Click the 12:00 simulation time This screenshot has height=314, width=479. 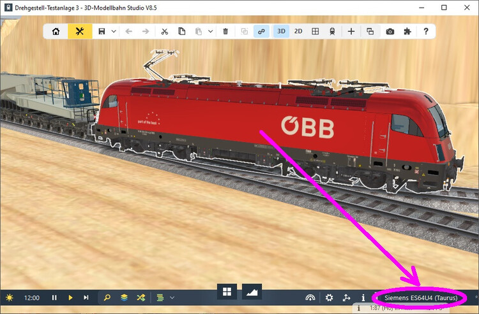(x=32, y=298)
